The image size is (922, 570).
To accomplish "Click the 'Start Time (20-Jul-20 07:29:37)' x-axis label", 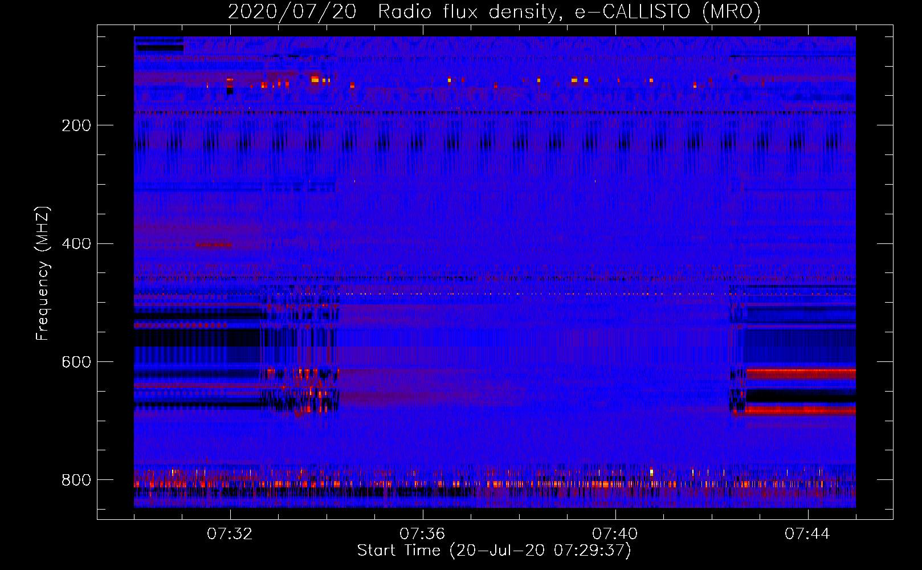I will pyautogui.click(x=494, y=551).
